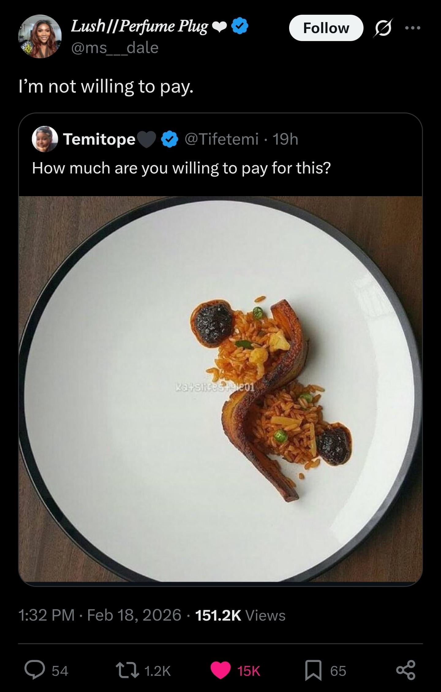Viewport: 441px width, 692px height.
Task: Open ms__dale profile picture
Action: point(40,36)
